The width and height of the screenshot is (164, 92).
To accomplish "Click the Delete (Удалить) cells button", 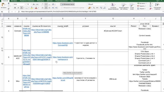I will click(141, 6).
